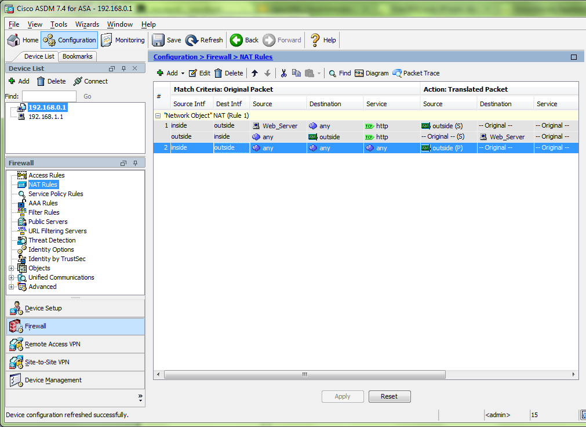
Task: Find a NAT rule with magnifier
Action: pos(340,73)
